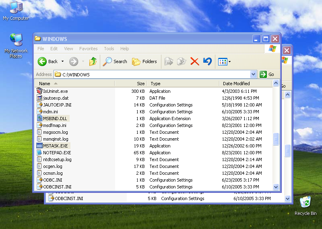Click the scroll up arrow in file list
The width and height of the screenshot is (322, 229).
point(276,83)
